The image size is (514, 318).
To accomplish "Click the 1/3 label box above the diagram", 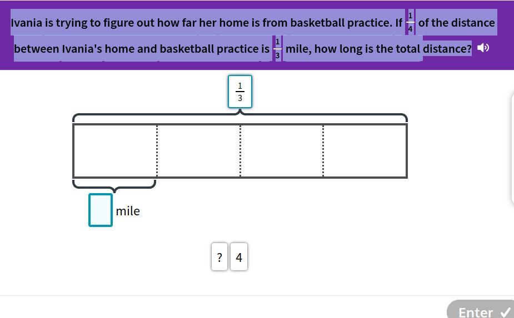I will tap(240, 92).
